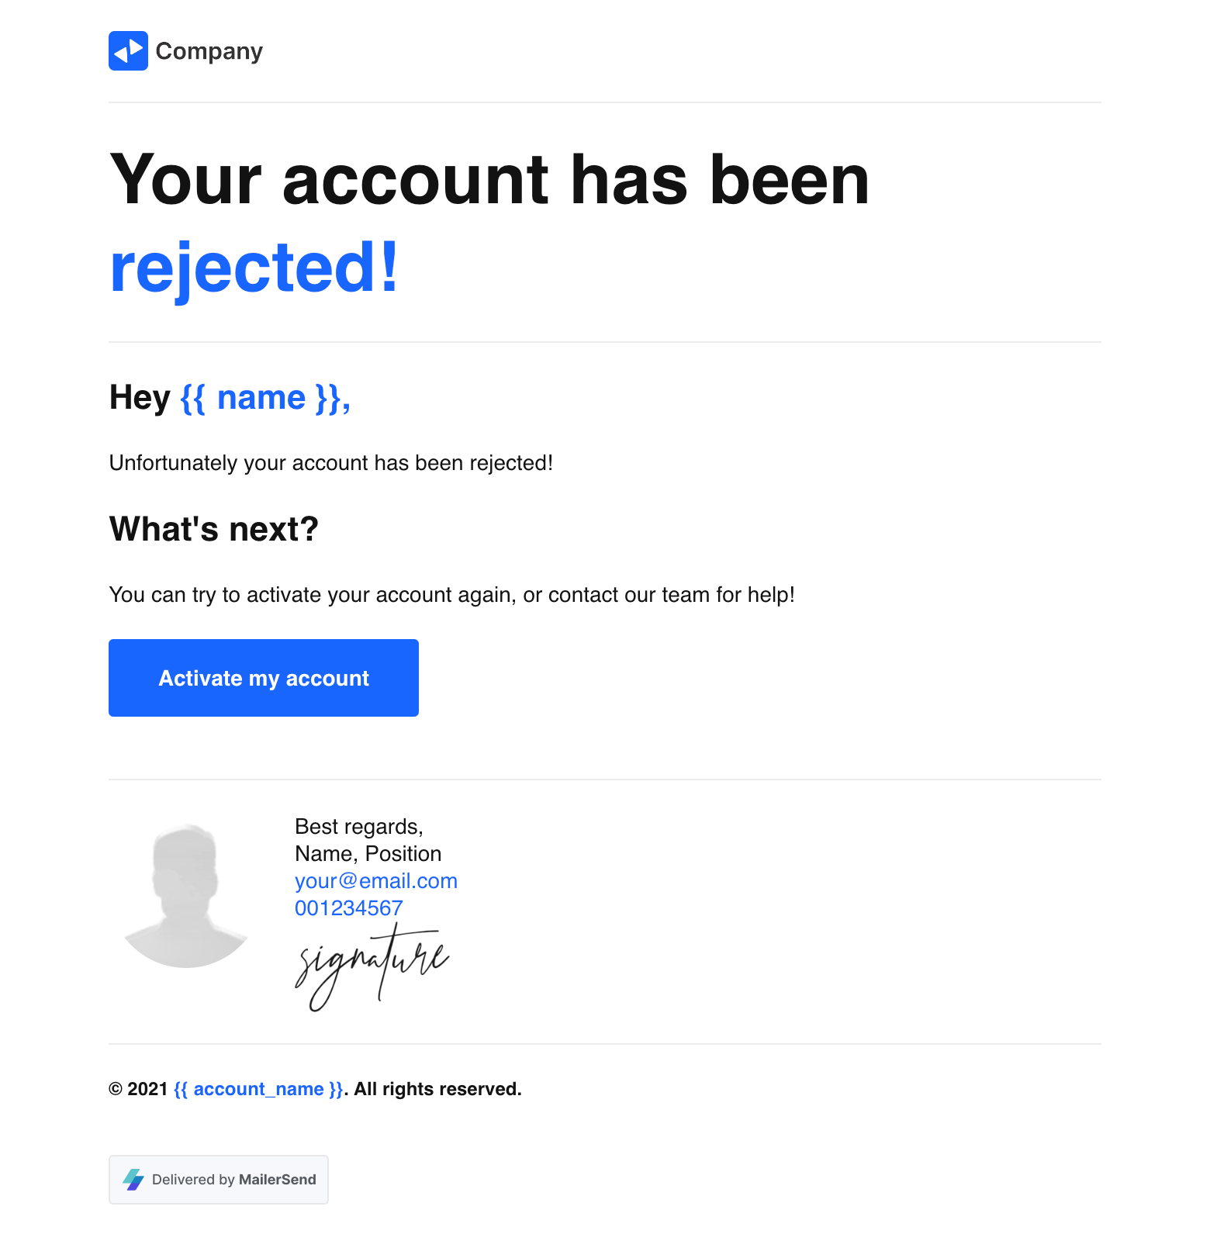The height and width of the screenshot is (1241, 1210).
Task: Click the Company name text in header
Action: (x=209, y=51)
